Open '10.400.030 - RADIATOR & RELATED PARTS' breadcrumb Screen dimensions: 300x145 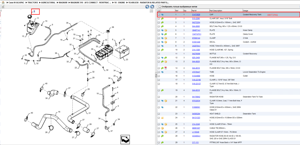149,3
